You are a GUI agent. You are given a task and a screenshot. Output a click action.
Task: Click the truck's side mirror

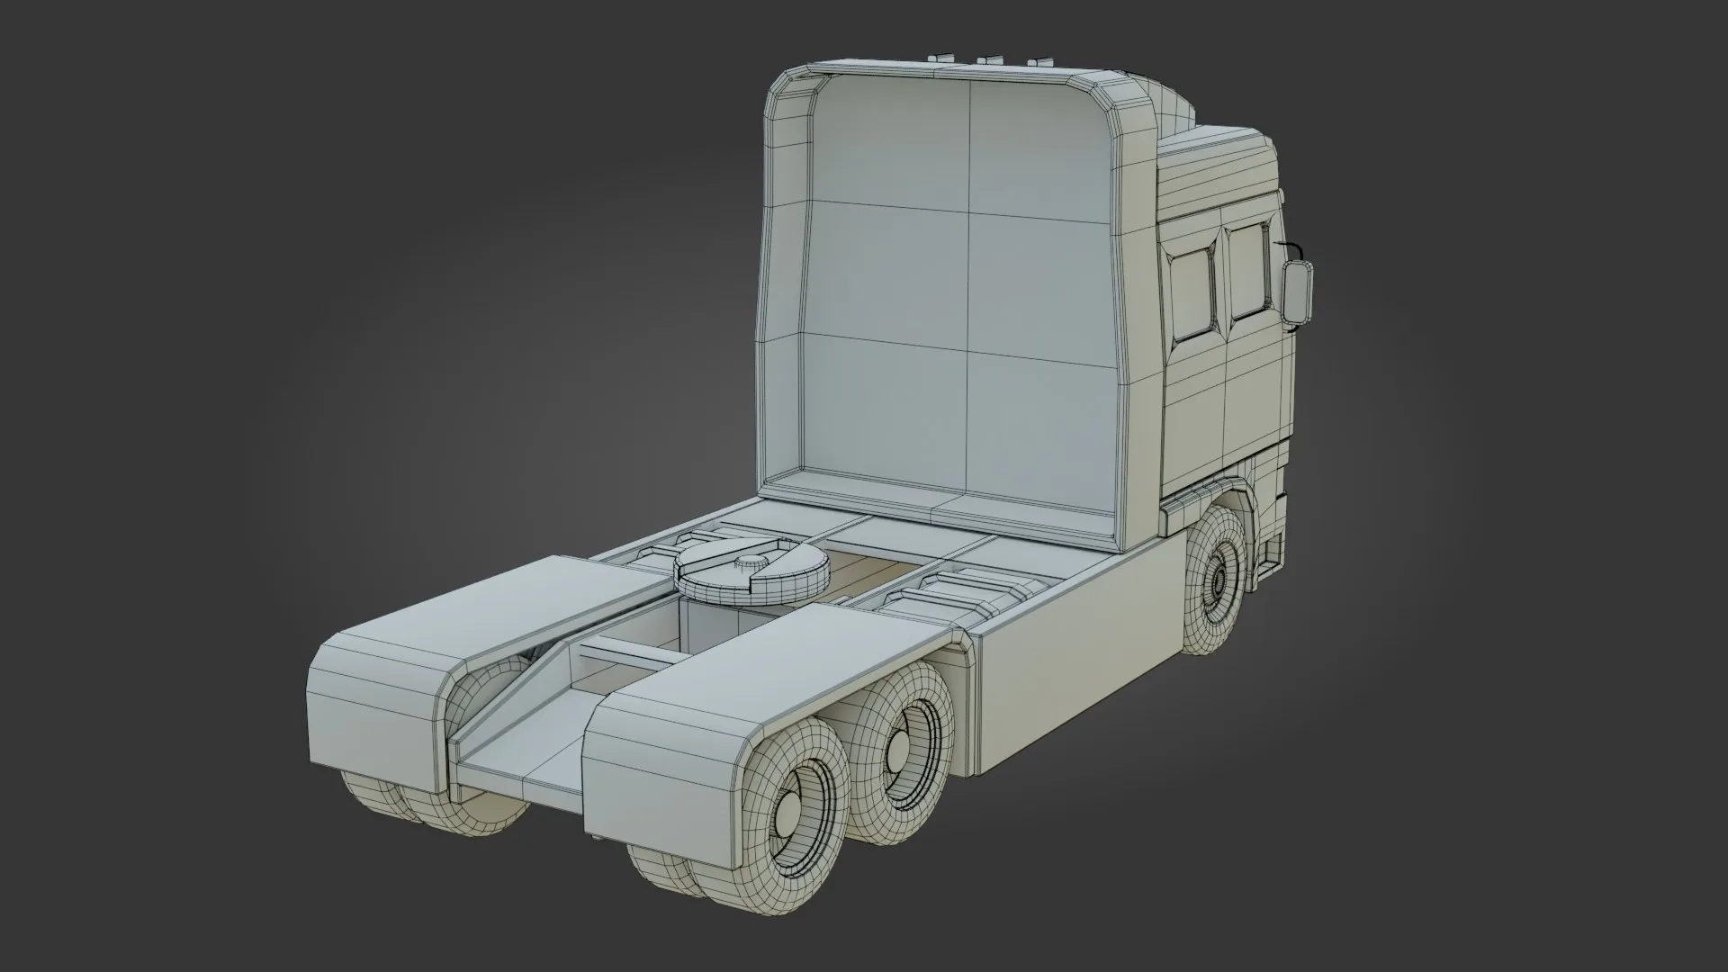[x=1297, y=292]
